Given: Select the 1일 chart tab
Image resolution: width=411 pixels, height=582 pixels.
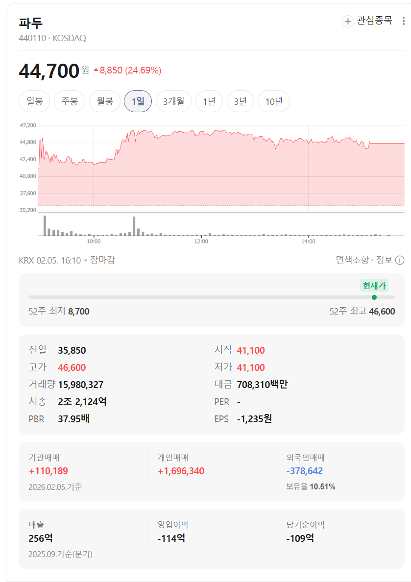Looking at the screenshot, I should click(x=138, y=101).
